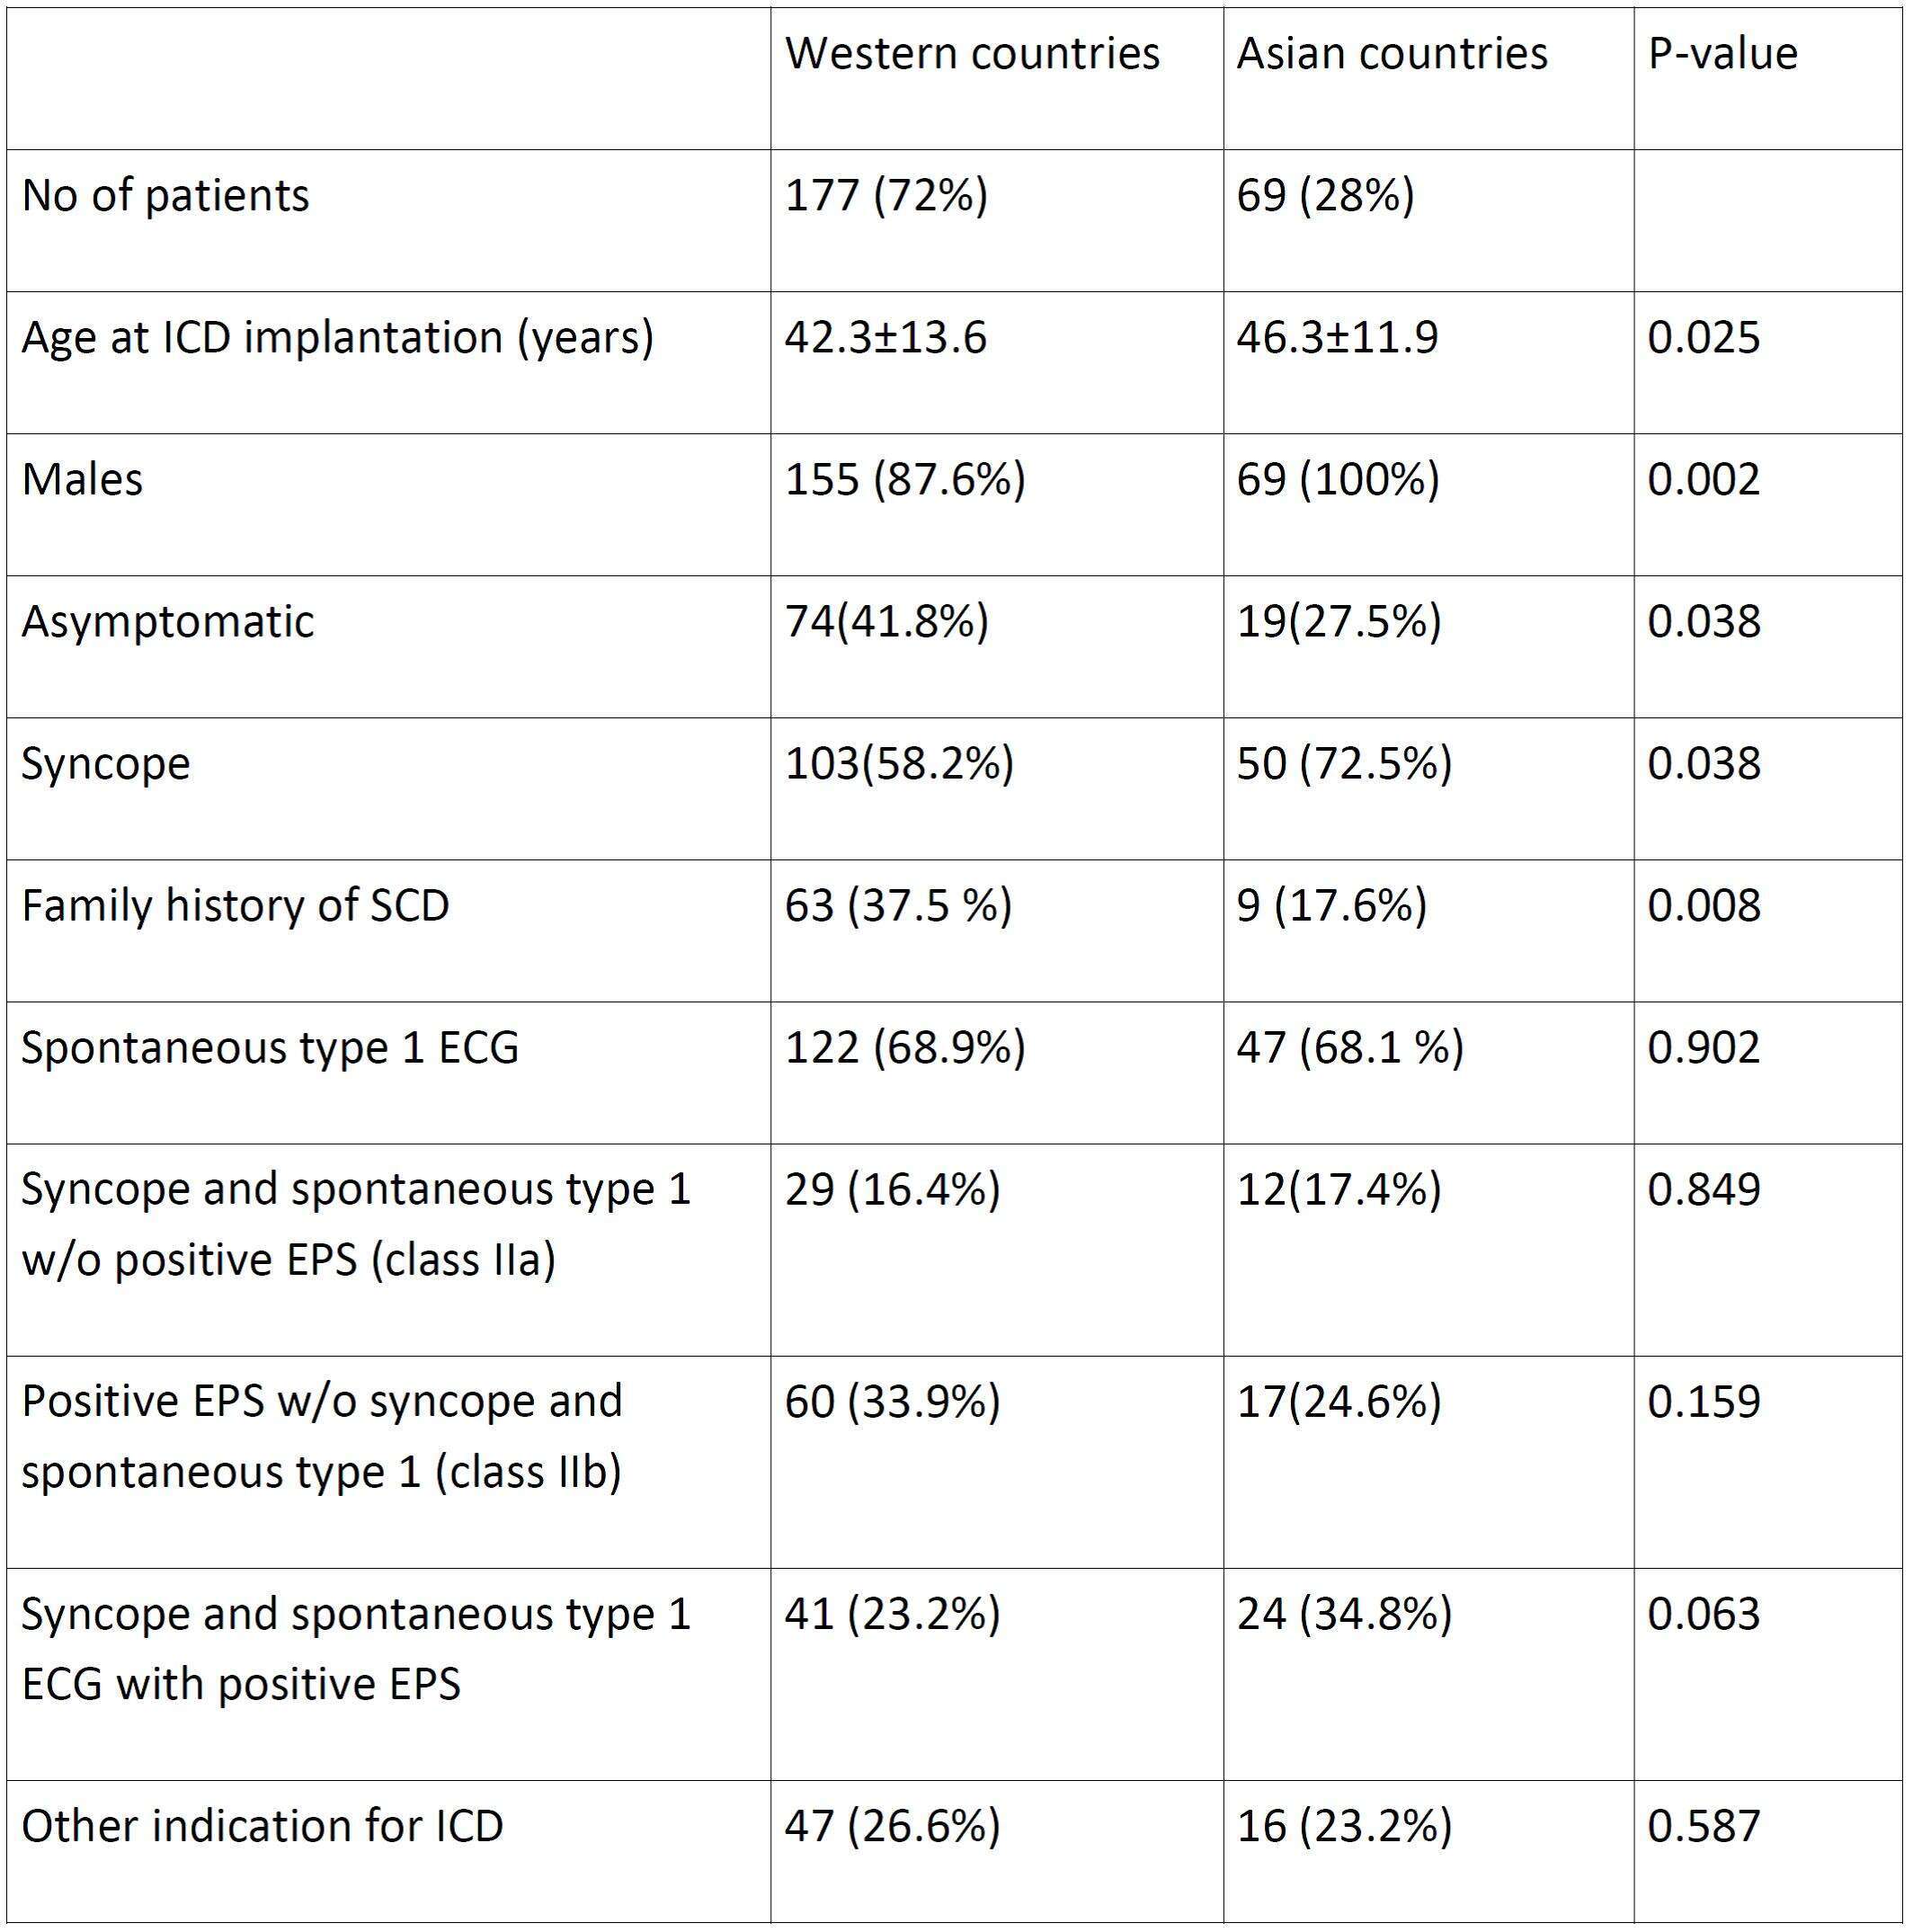Click the Other indication for ICD label
The height and width of the screenshot is (1932, 1913).
click(x=262, y=1826)
